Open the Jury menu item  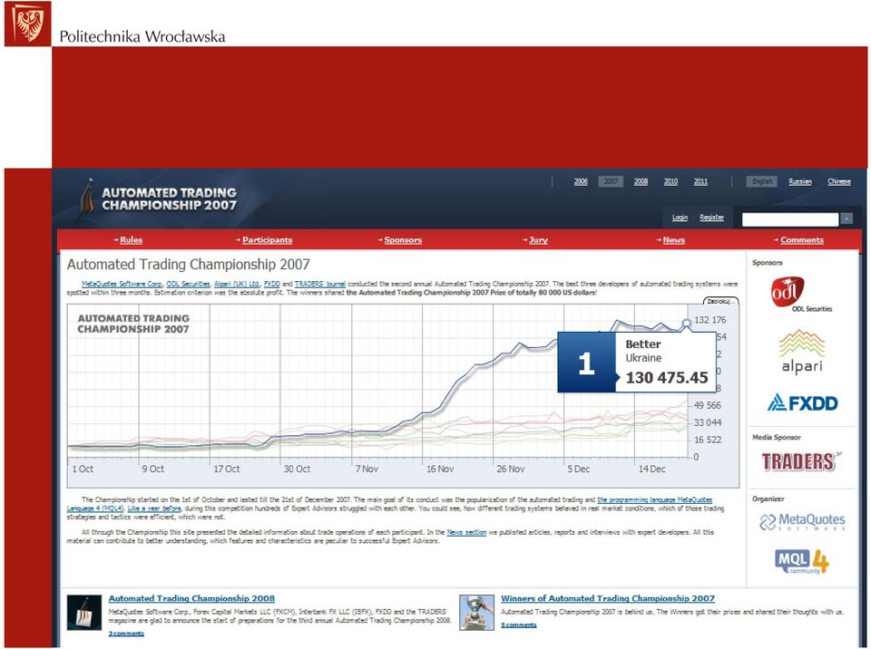tap(538, 240)
